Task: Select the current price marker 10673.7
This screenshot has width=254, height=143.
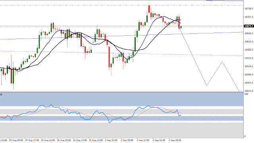Action: pyautogui.click(x=249, y=26)
